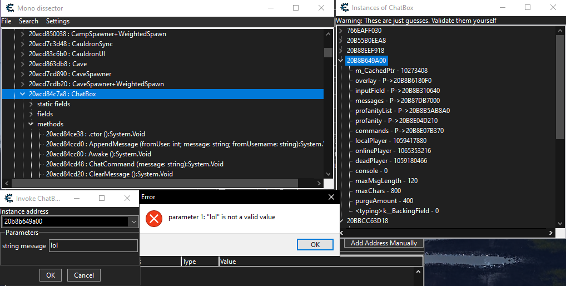Open the Settings menu
The height and width of the screenshot is (286, 566).
coord(57,21)
